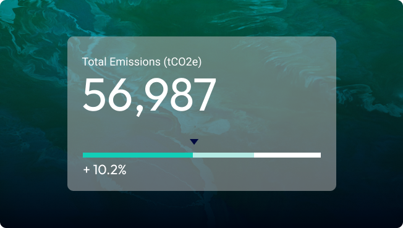Click the comma in the 56,987 value

coord(139,112)
